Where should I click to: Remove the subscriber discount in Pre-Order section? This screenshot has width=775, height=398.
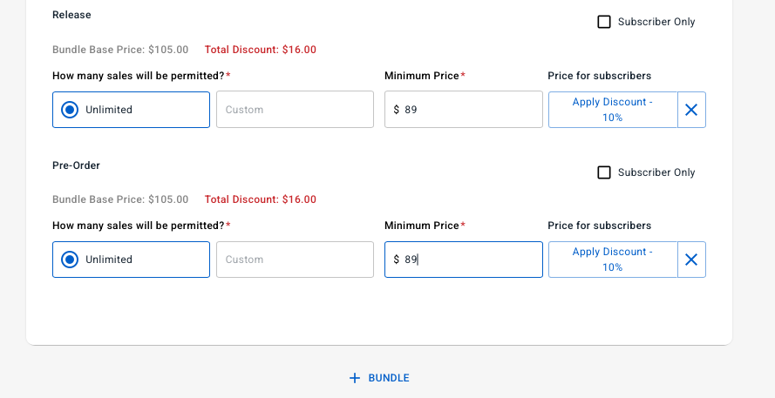[x=691, y=260]
